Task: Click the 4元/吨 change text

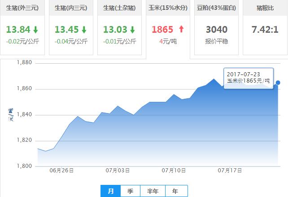Action: (x=168, y=41)
